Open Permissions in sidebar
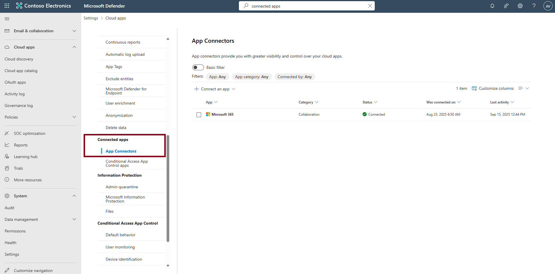The height and width of the screenshot is (274, 555). click(15, 231)
